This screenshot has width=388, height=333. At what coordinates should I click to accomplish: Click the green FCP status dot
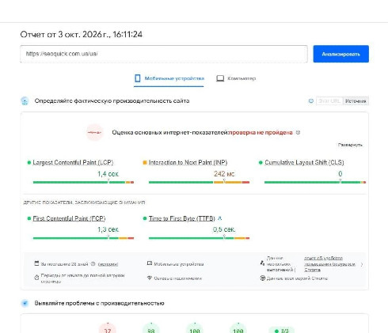click(29, 218)
